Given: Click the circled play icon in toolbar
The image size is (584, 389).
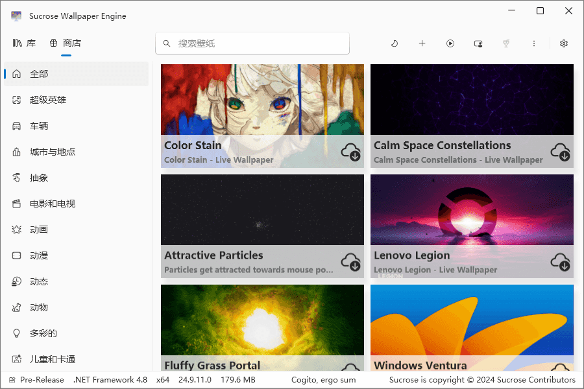Looking at the screenshot, I should pyautogui.click(x=450, y=43).
